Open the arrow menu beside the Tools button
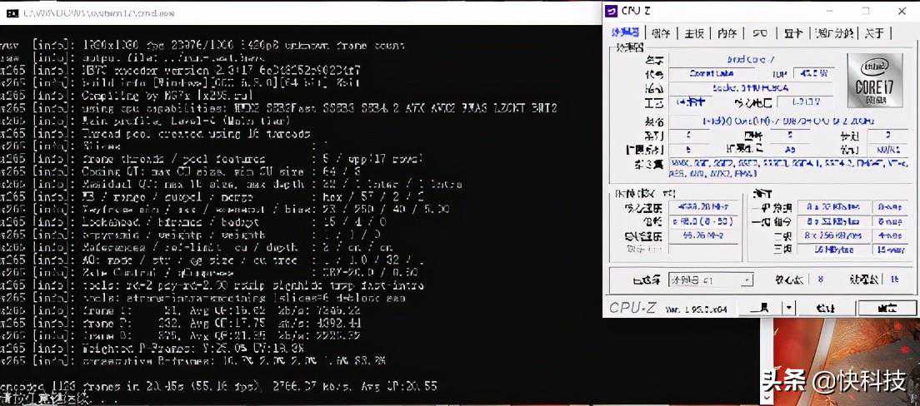The image size is (920, 406). point(789,308)
